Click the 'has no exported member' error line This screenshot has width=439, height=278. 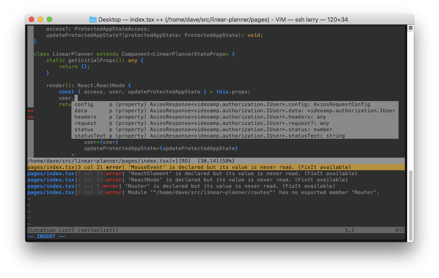point(203,192)
